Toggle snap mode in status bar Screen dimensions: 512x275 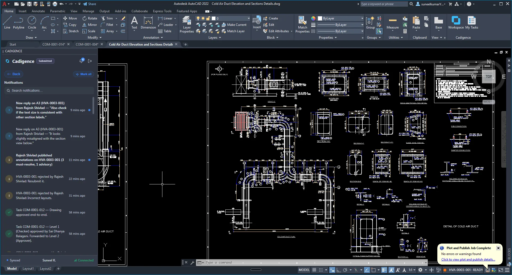[x=321, y=270]
